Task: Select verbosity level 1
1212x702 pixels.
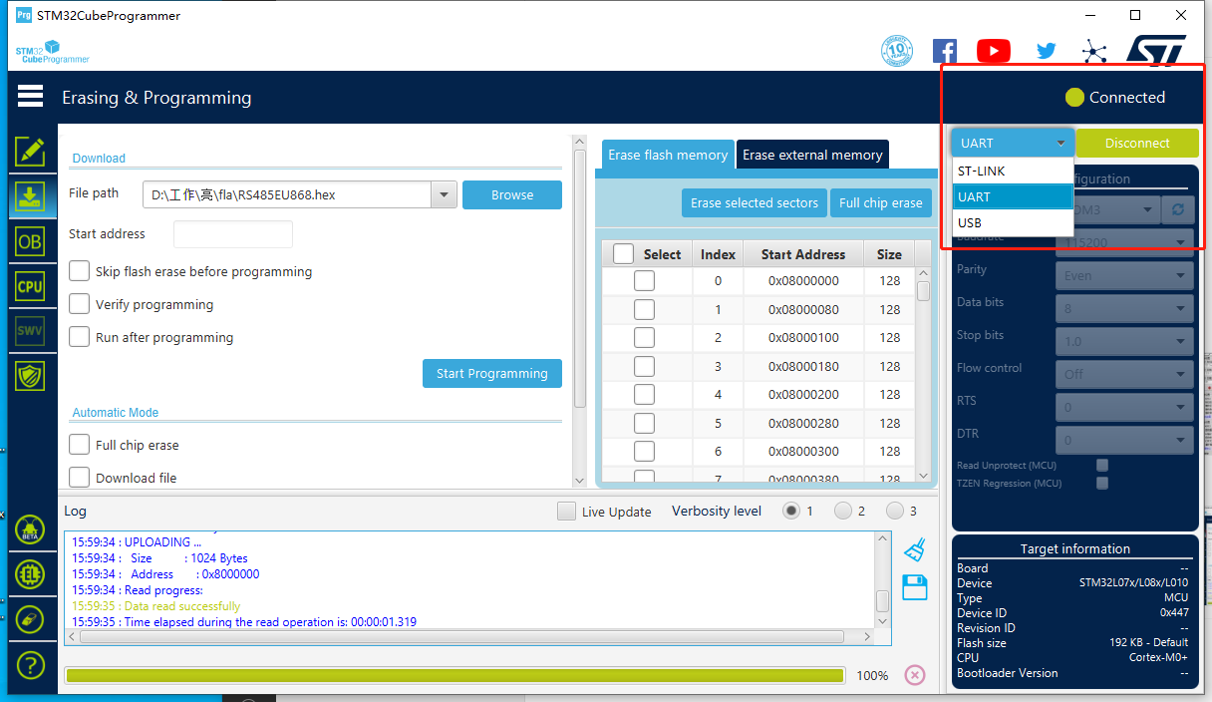Action: (791, 511)
